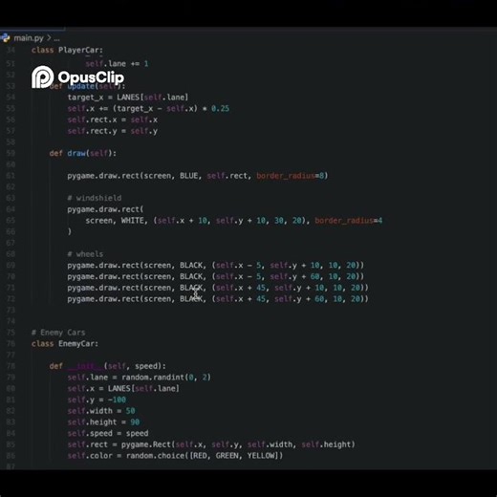The width and height of the screenshot is (497, 497).
Task: Click the word BLUE on line 61
Action: pyautogui.click(x=188, y=176)
